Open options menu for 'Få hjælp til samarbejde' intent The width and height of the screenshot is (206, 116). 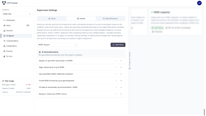point(121,87)
